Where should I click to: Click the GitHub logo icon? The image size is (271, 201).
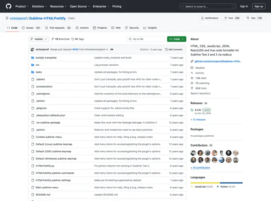(9, 6)
